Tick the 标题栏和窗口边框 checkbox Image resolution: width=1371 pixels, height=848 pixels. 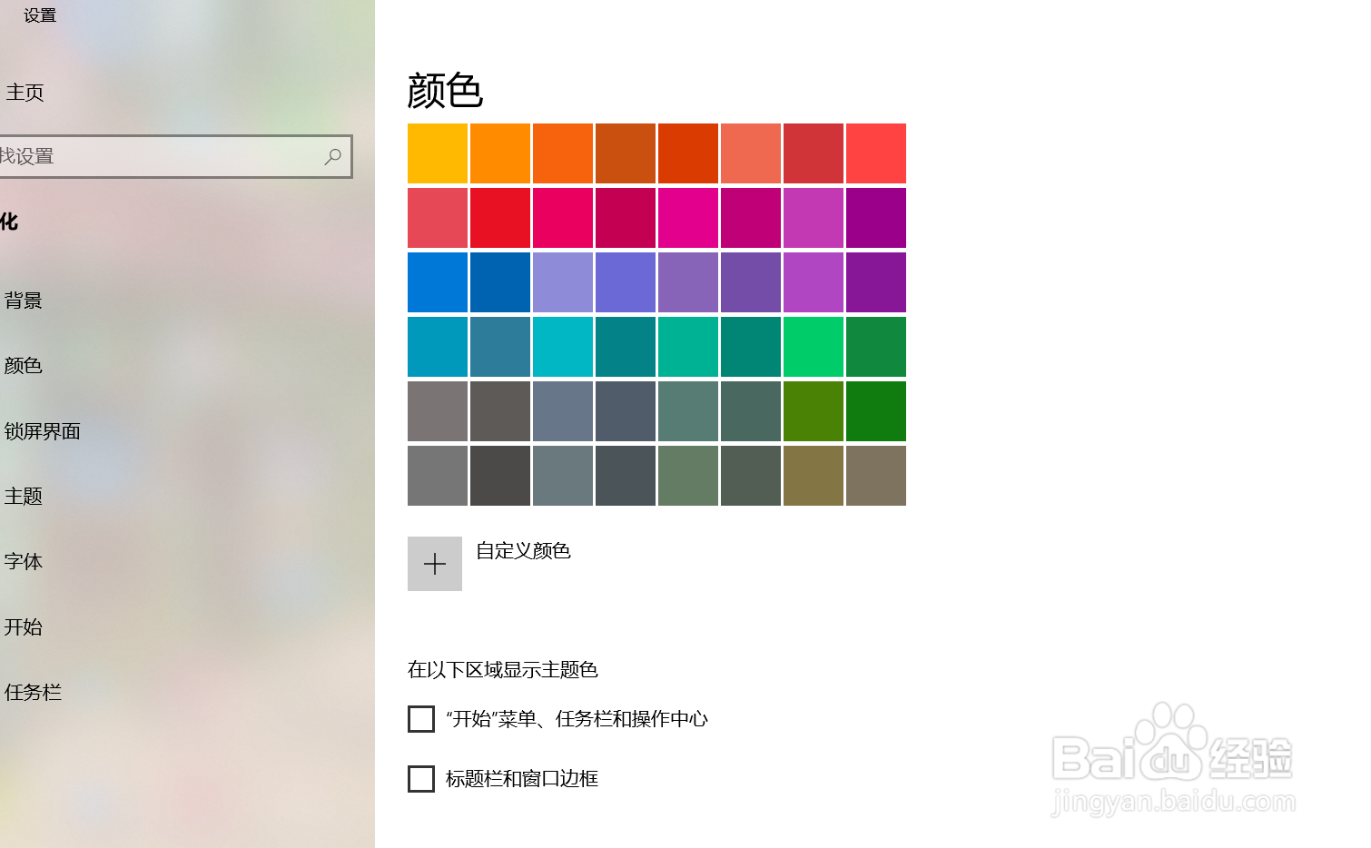[x=421, y=779]
